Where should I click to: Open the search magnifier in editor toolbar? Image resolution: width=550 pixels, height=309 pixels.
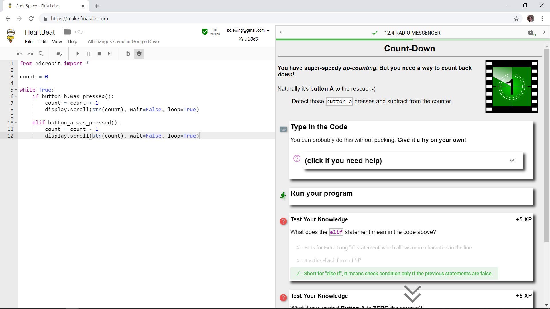[41, 54]
